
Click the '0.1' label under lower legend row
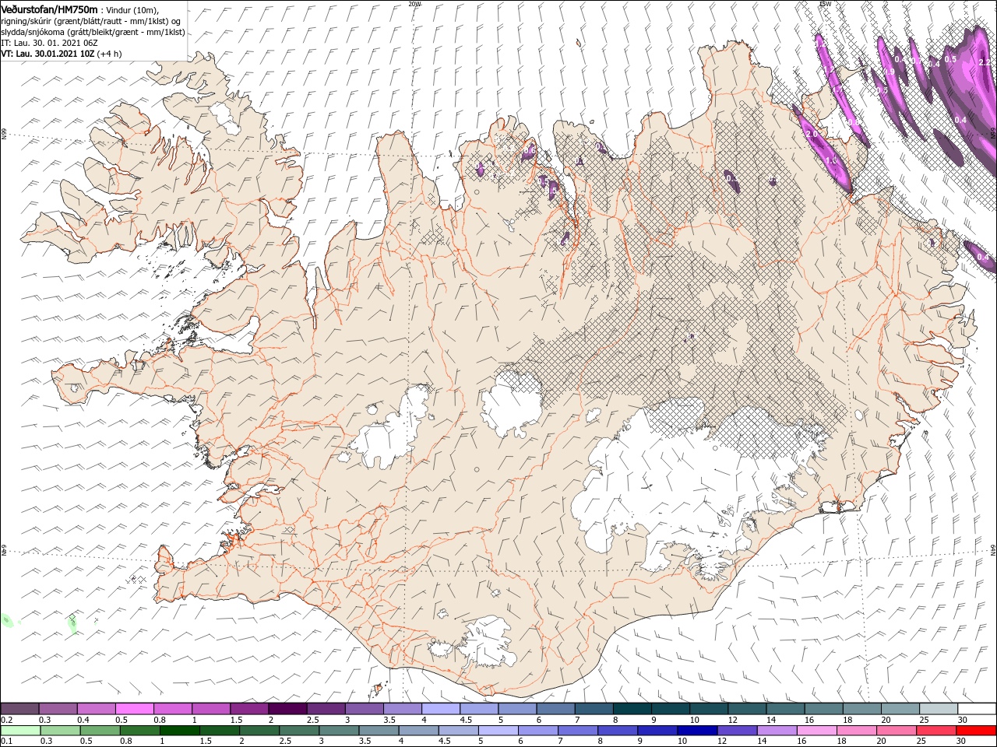tap(7, 742)
